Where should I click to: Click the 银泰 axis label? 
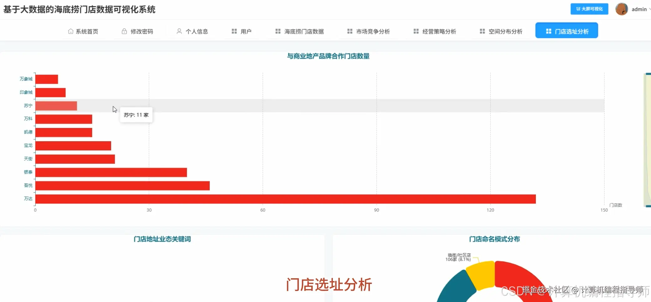click(28, 172)
